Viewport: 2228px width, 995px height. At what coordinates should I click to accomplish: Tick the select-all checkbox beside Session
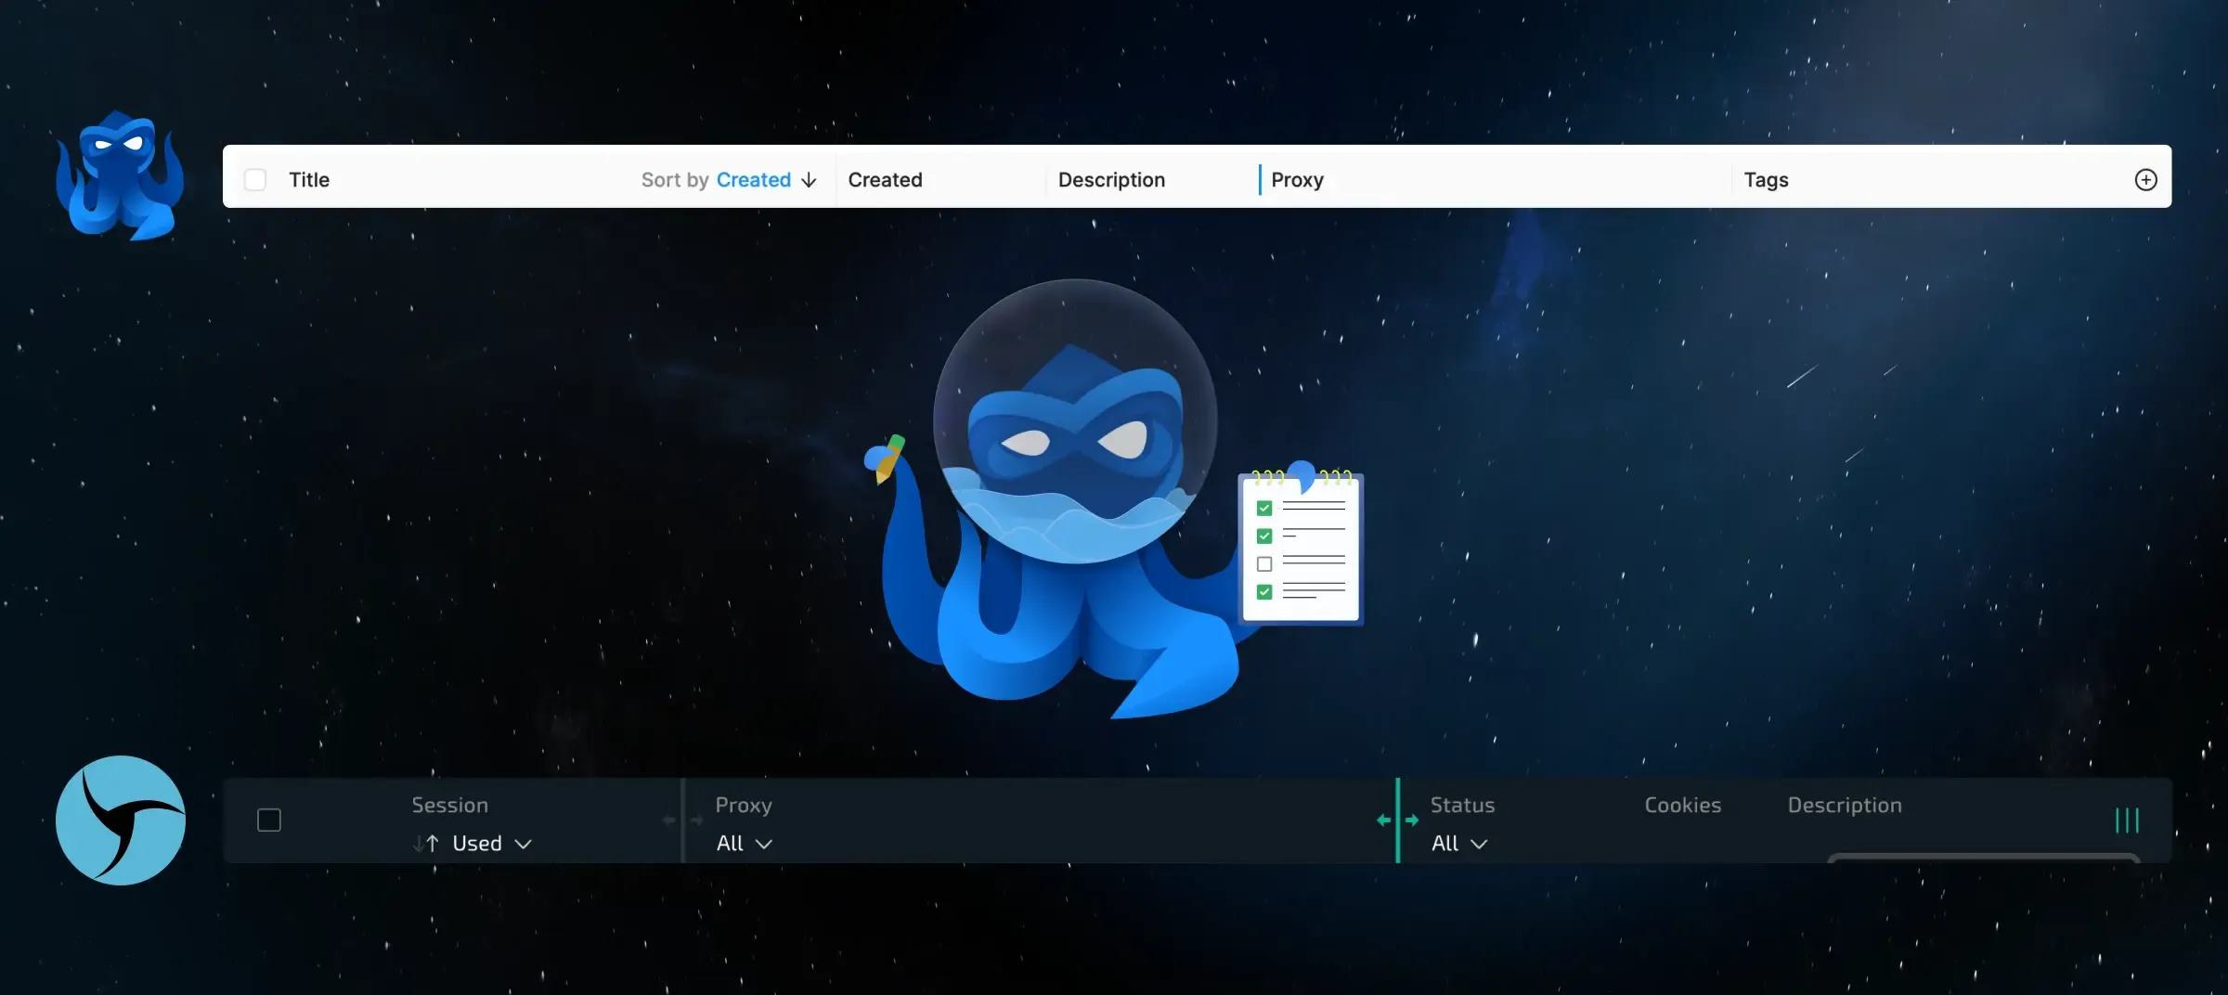coord(269,821)
